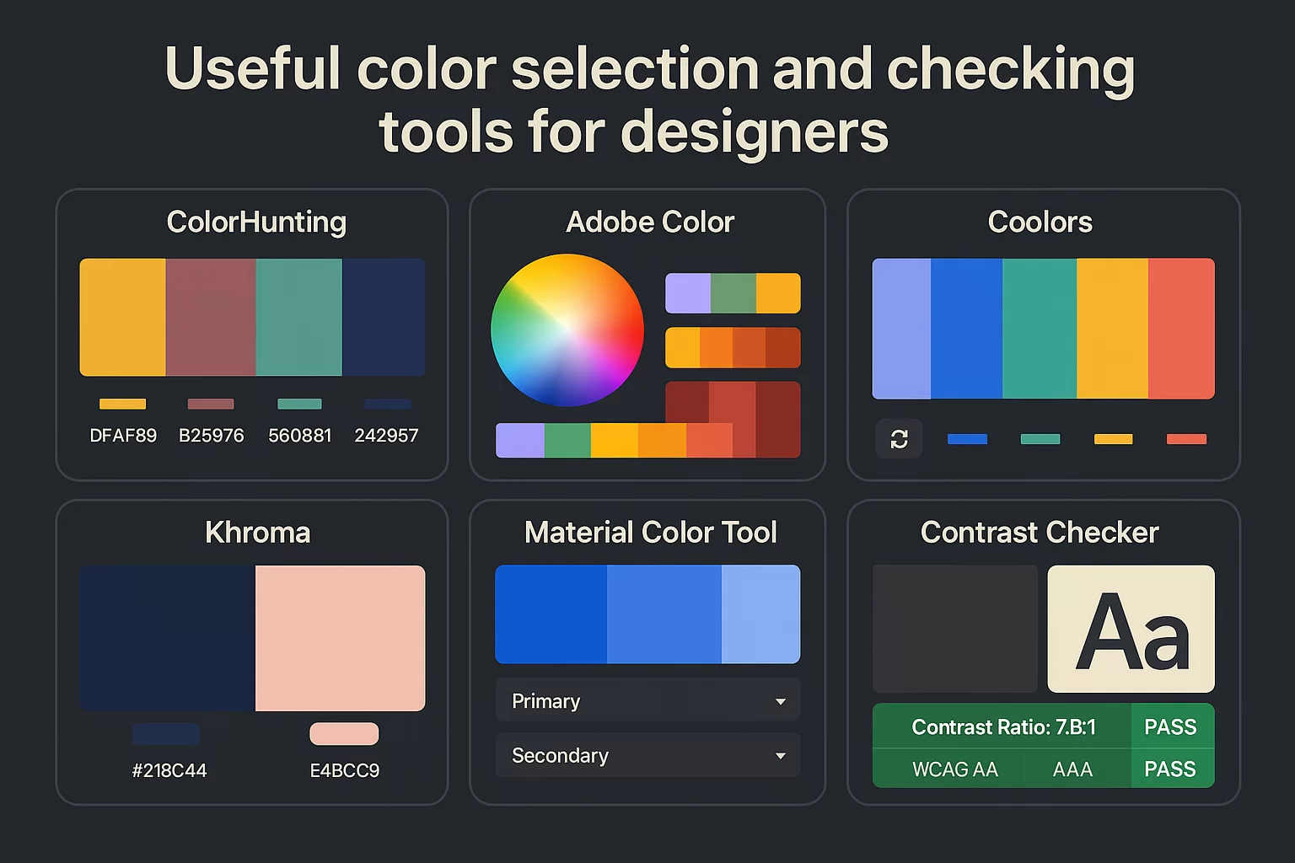Select the mauve swatch in ColorHunting palette

click(211, 317)
